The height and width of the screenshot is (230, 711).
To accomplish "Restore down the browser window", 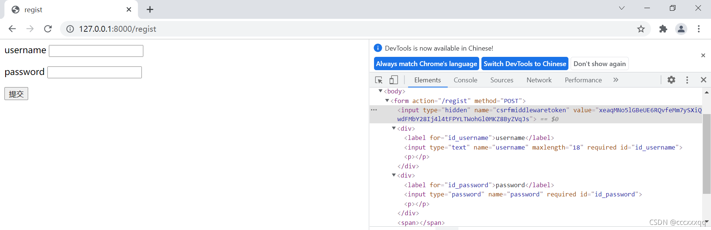I will tap(672, 8).
